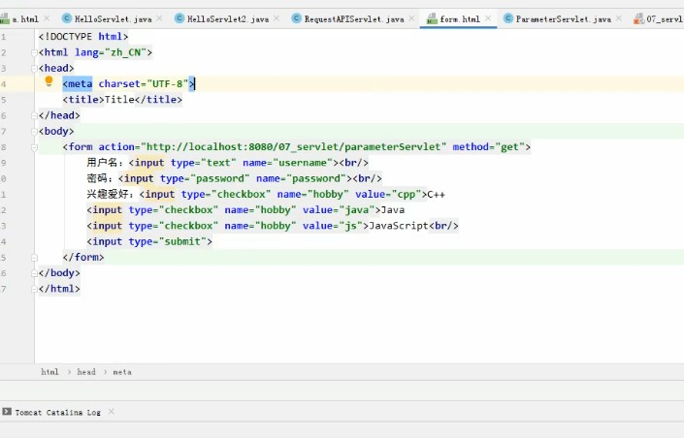This screenshot has width=684, height=438.
Task: Click the Tomcat Catalina Log console icon
Action: tap(7, 412)
